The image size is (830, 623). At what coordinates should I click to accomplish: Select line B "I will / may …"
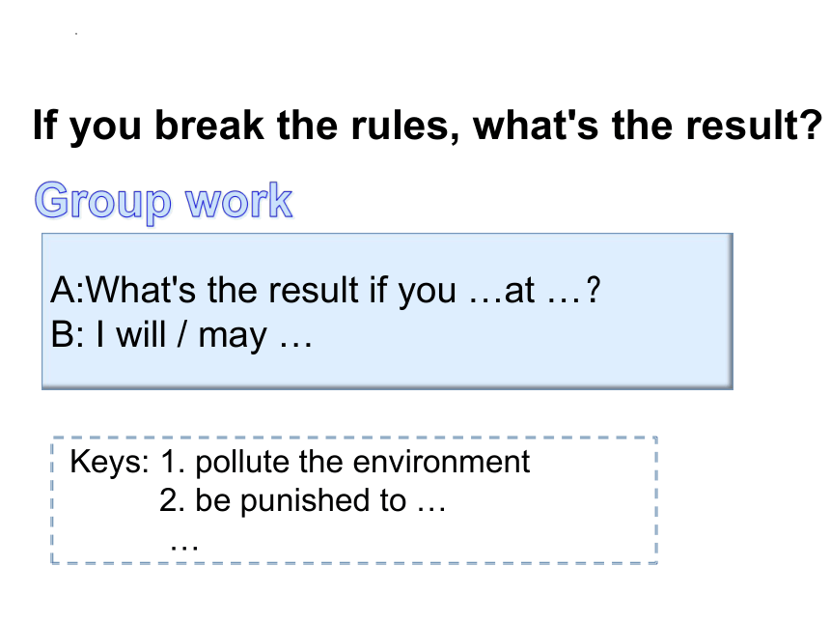click(x=181, y=335)
